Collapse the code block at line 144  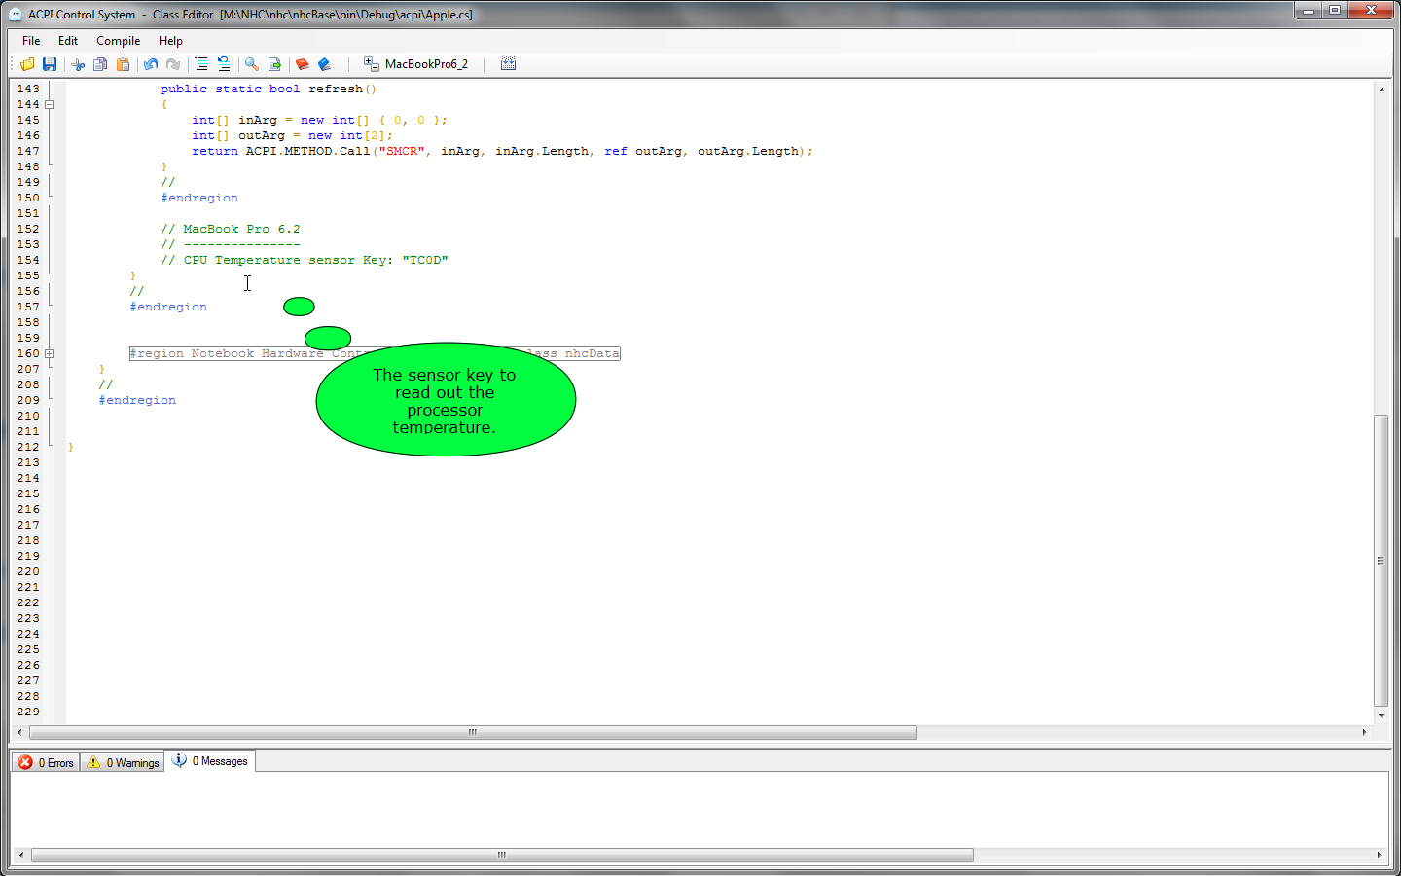(x=49, y=104)
